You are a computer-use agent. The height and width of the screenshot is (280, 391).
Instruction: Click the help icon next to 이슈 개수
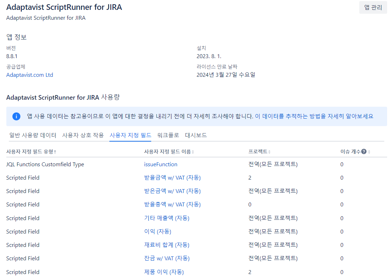[x=364, y=151]
